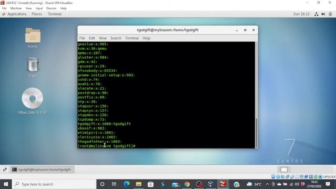Click the network indicator in VirtualBox status bar
The height and width of the screenshot is (189, 336).
[287, 176]
